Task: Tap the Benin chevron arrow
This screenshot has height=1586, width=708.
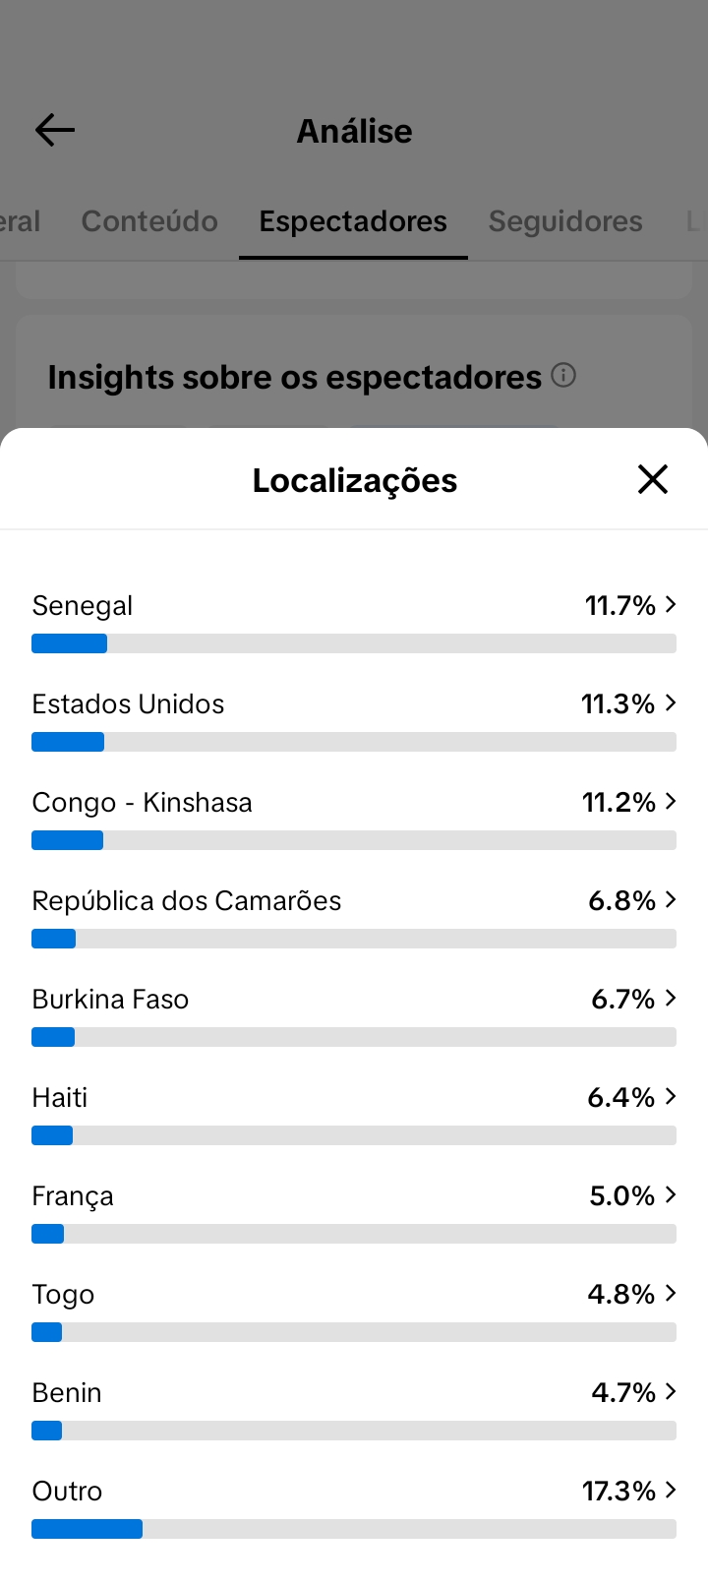Action: click(671, 1391)
